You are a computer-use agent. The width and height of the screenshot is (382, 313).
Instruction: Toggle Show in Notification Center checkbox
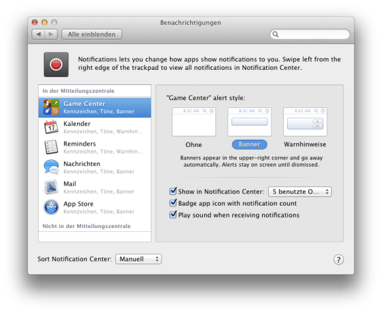coord(173,191)
